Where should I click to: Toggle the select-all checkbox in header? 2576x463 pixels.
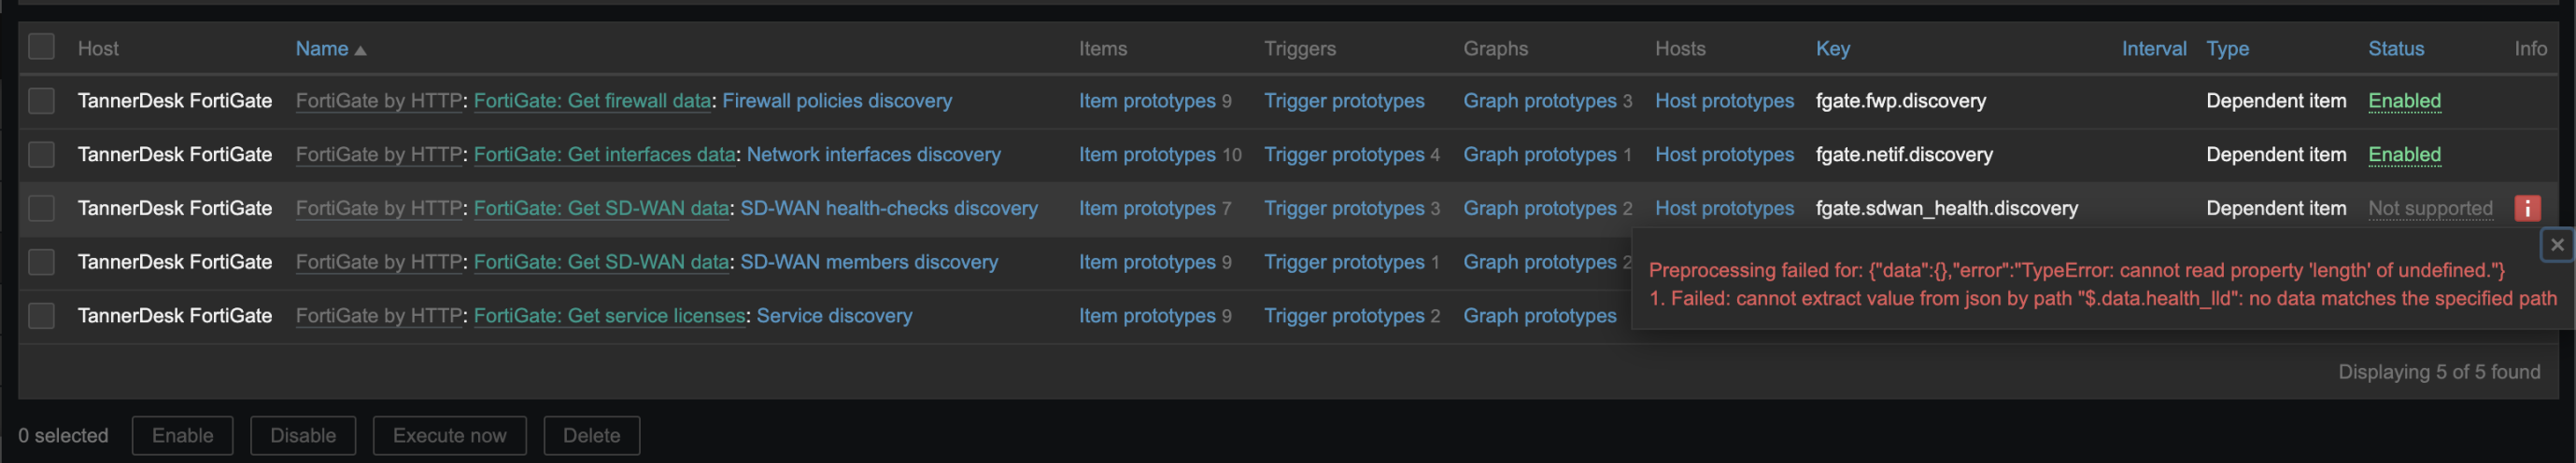point(41,47)
